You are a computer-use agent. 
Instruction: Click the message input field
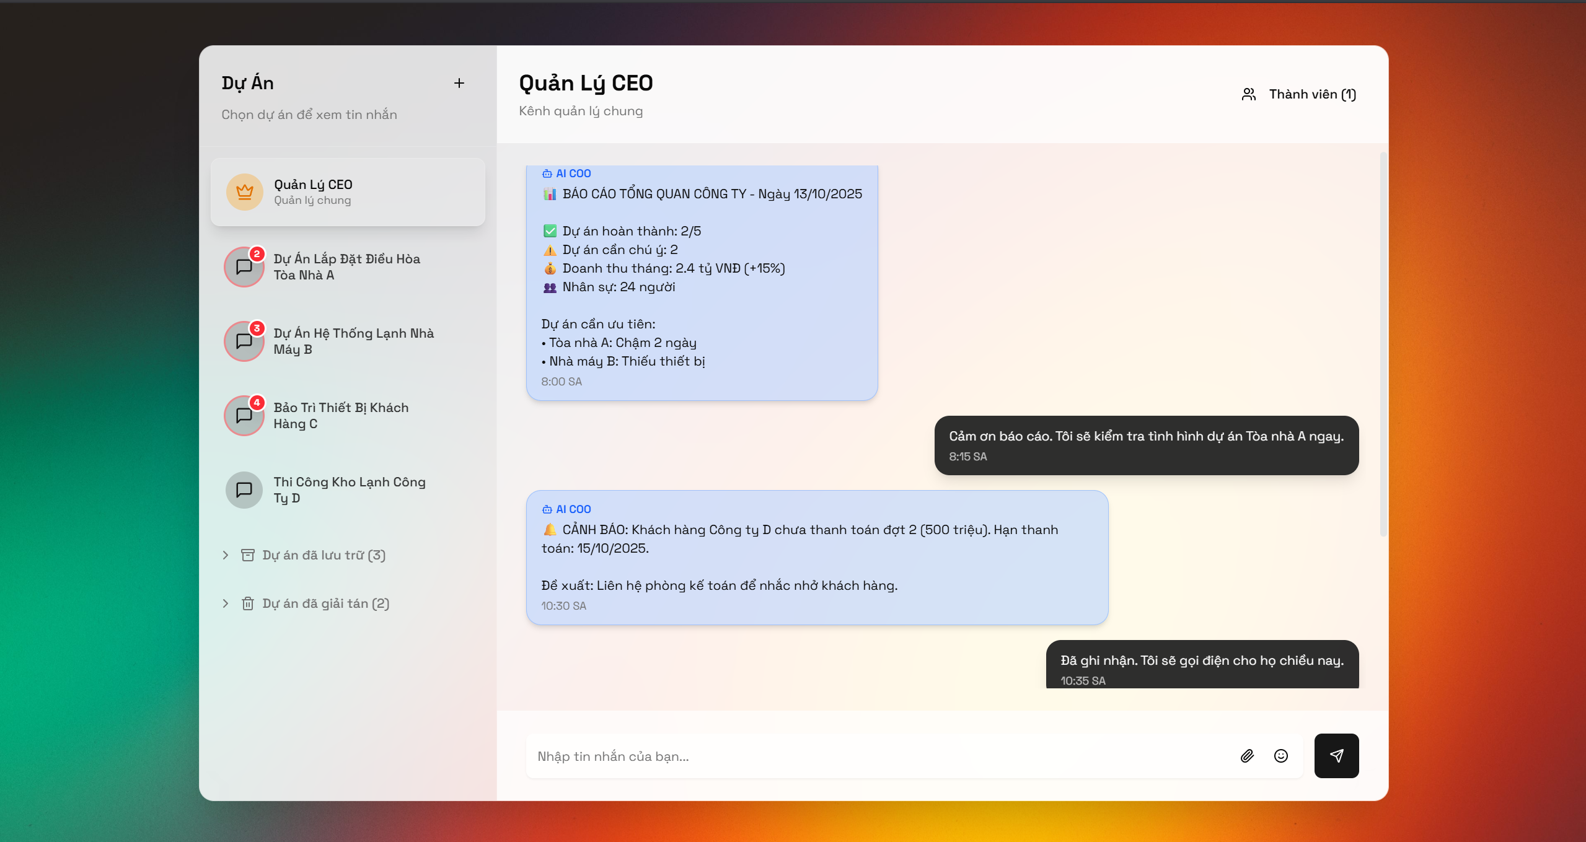[868, 756]
